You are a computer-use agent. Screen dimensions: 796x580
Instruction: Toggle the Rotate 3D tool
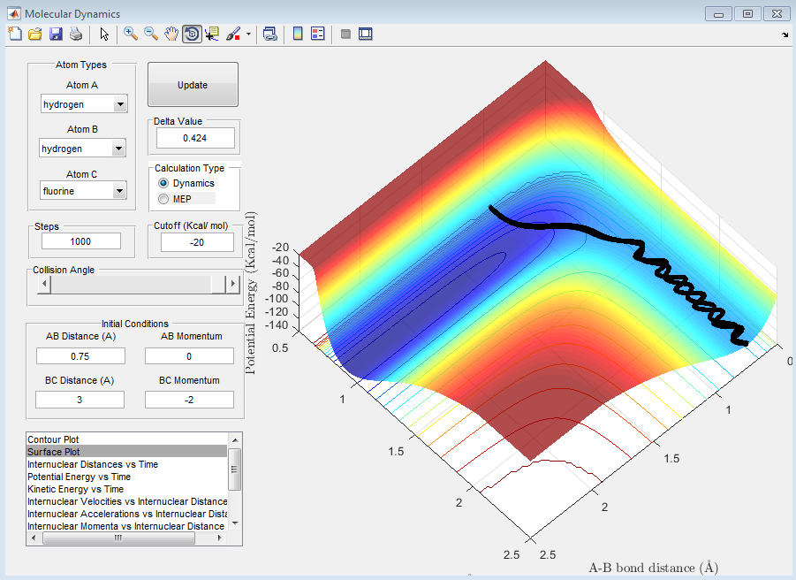pyautogui.click(x=192, y=34)
